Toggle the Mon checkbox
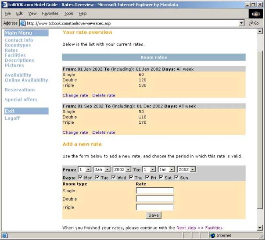Screen dimensions: 265x240 (x=81, y=177)
